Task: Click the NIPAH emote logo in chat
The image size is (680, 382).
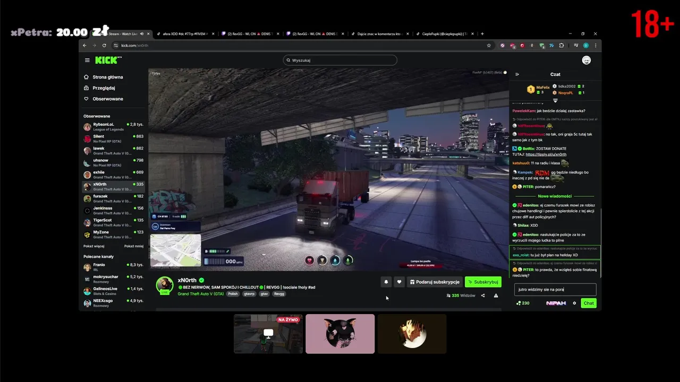Action: click(x=556, y=303)
